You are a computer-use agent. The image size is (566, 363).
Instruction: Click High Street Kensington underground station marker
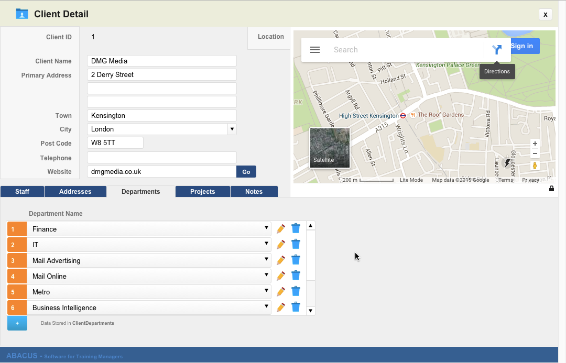coord(403,116)
